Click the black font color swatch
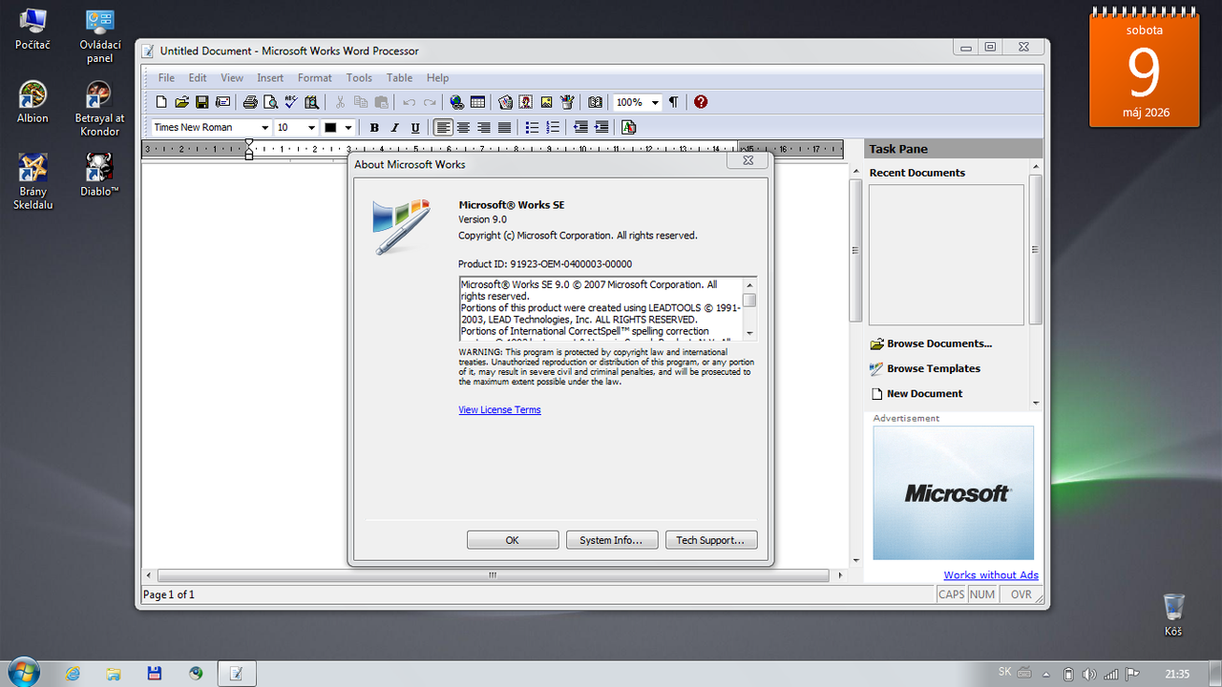The height and width of the screenshot is (687, 1222). point(331,127)
